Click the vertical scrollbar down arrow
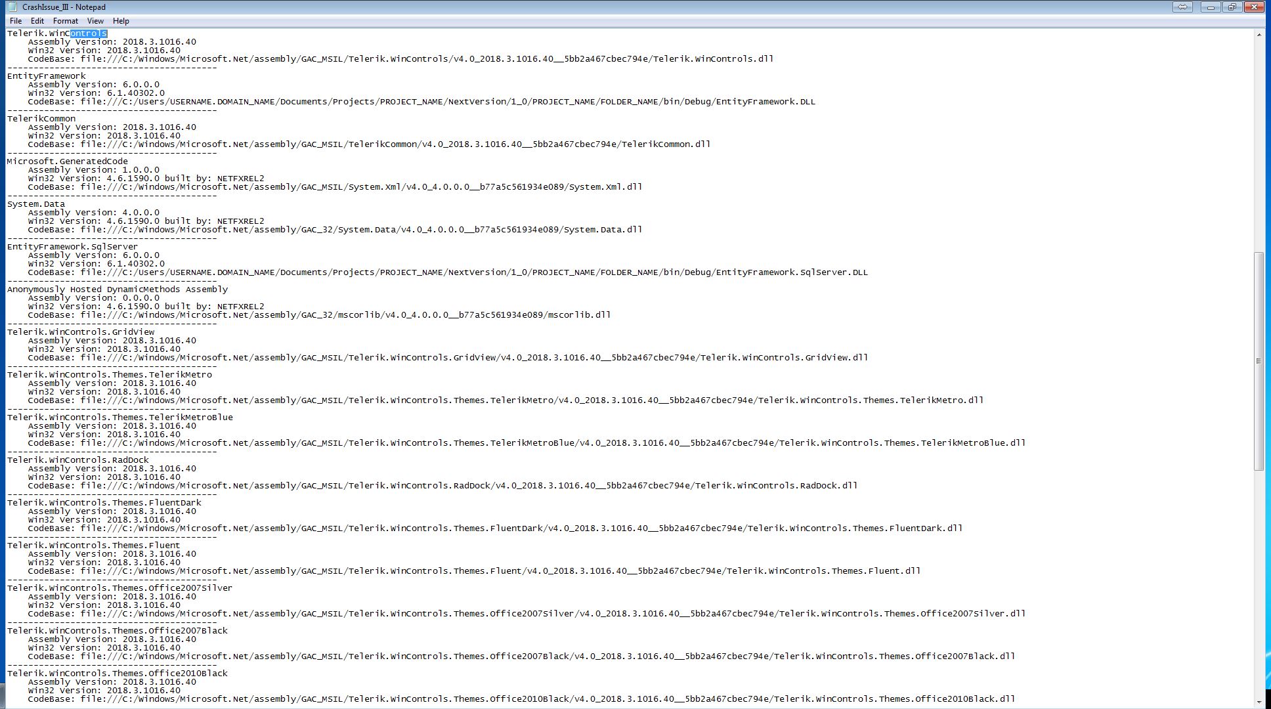Image resolution: width=1271 pixels, height=709 pixels. click(x=1259, y=701)
